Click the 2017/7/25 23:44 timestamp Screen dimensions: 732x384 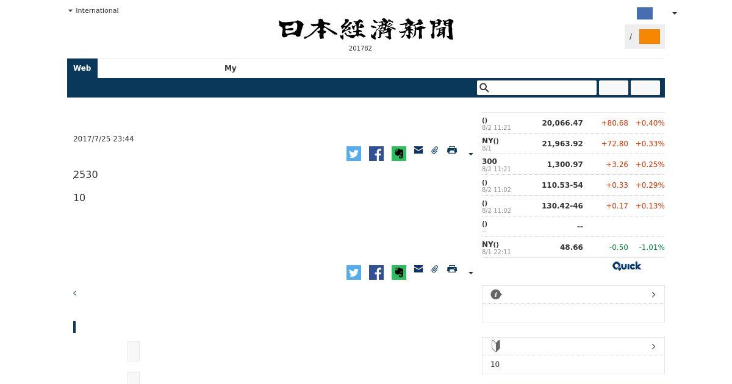click(104, 139)
